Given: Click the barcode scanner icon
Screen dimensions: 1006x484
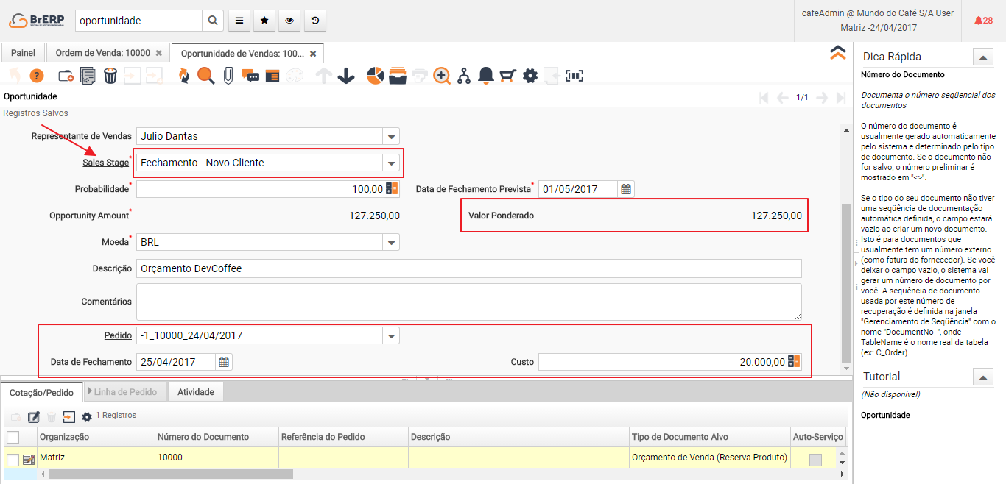Looking at the screenshot, I should click(574, 76).
